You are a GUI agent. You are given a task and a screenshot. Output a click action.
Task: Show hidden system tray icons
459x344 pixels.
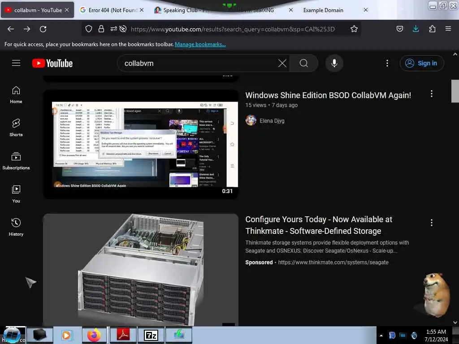tap(381, 335)
